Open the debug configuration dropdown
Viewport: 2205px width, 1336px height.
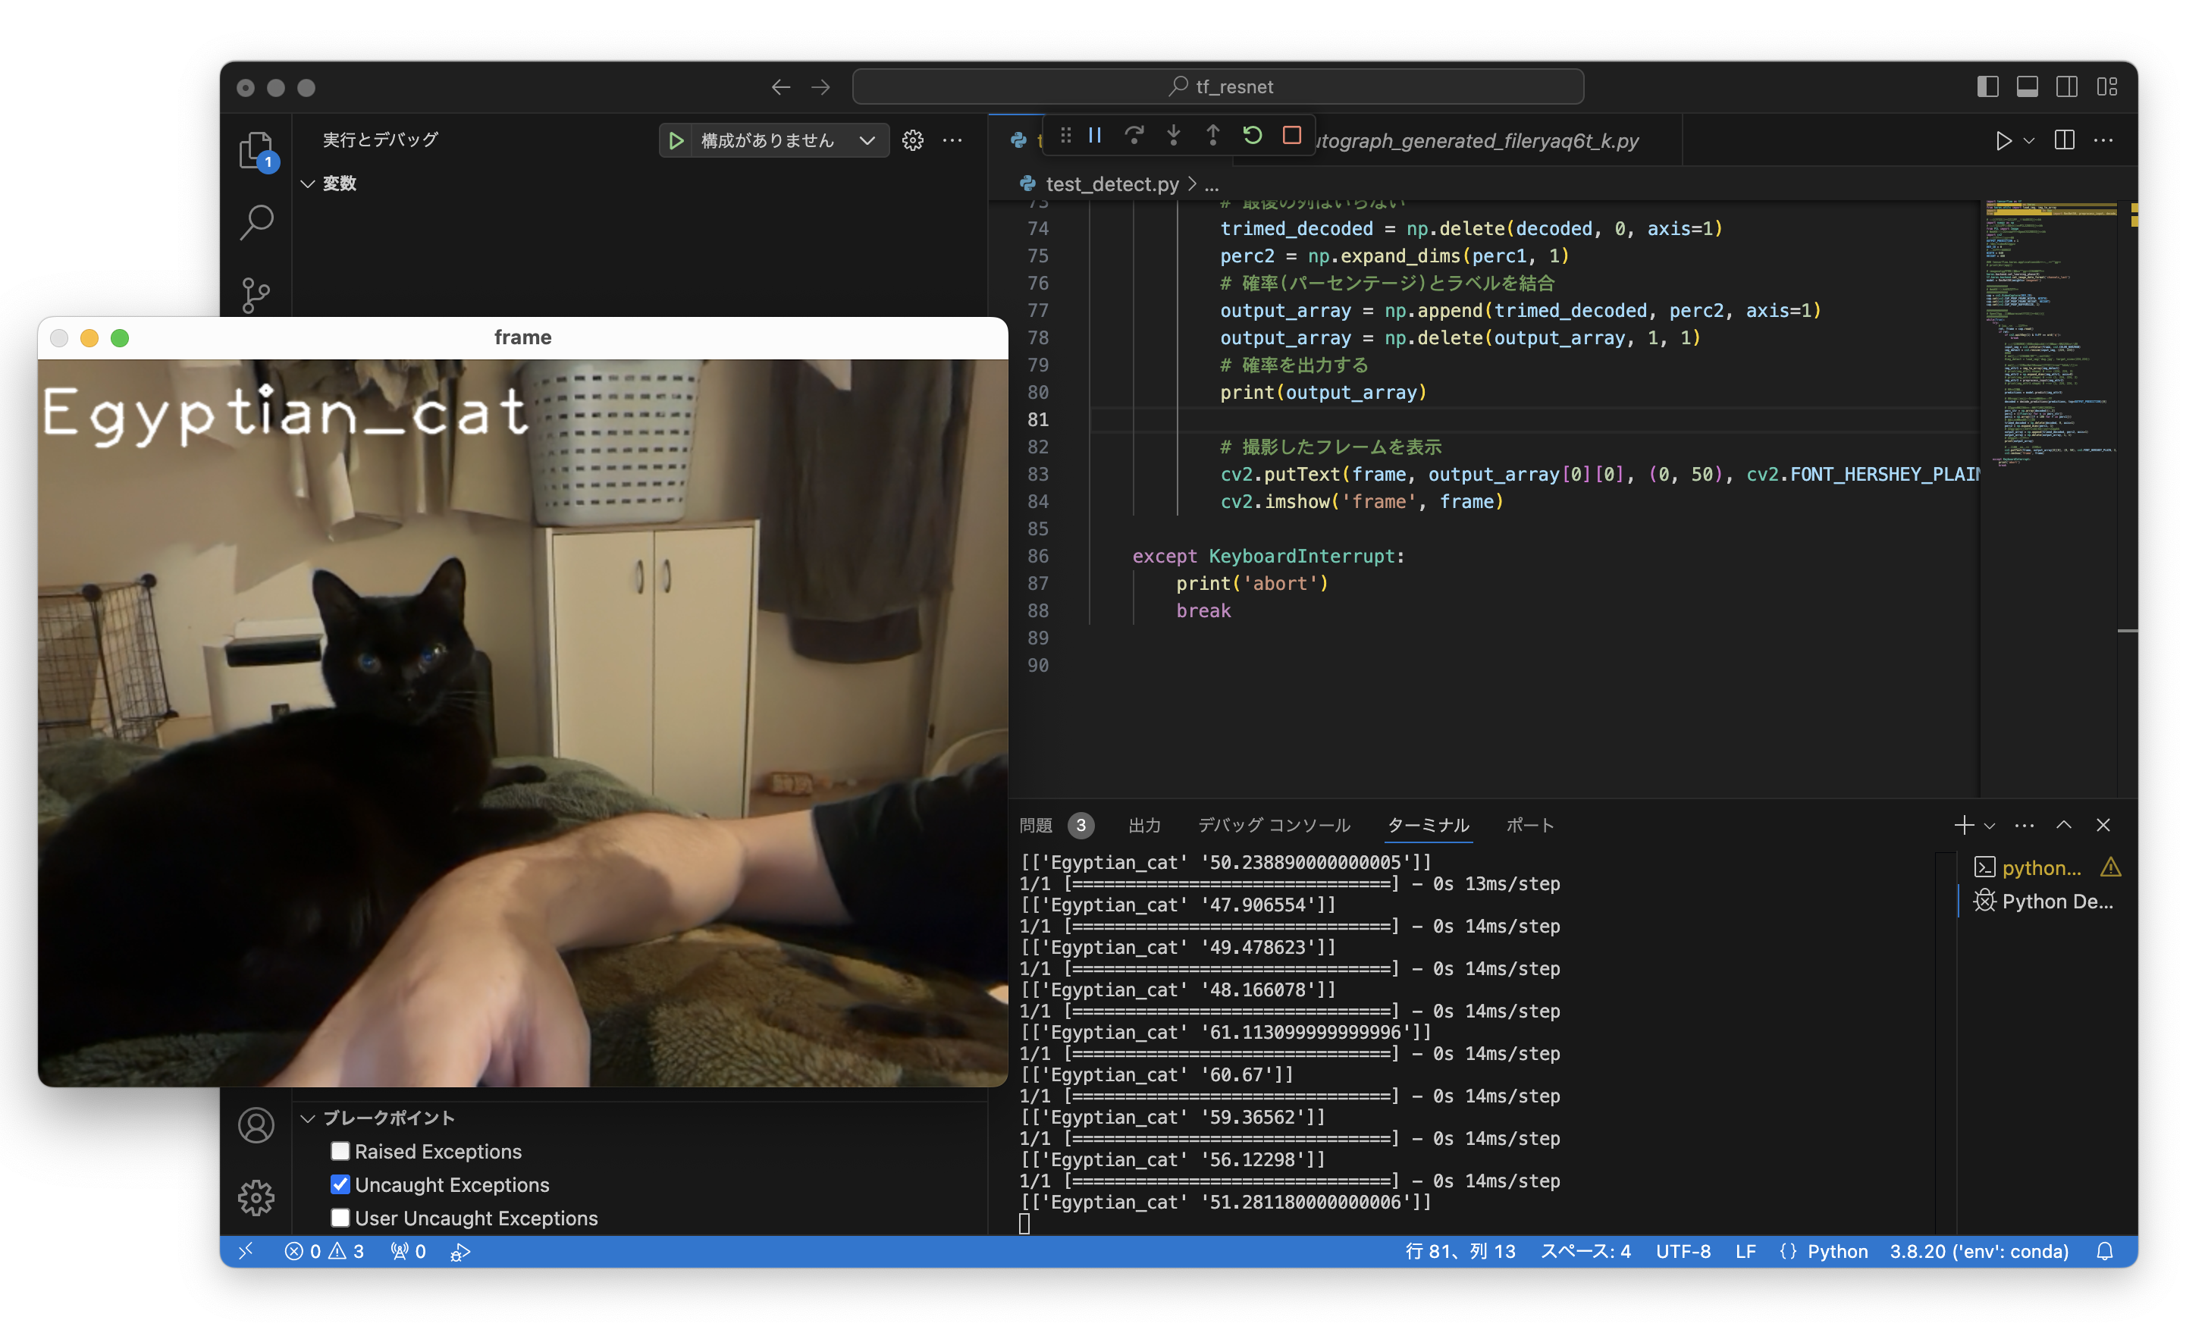point(866,140)
